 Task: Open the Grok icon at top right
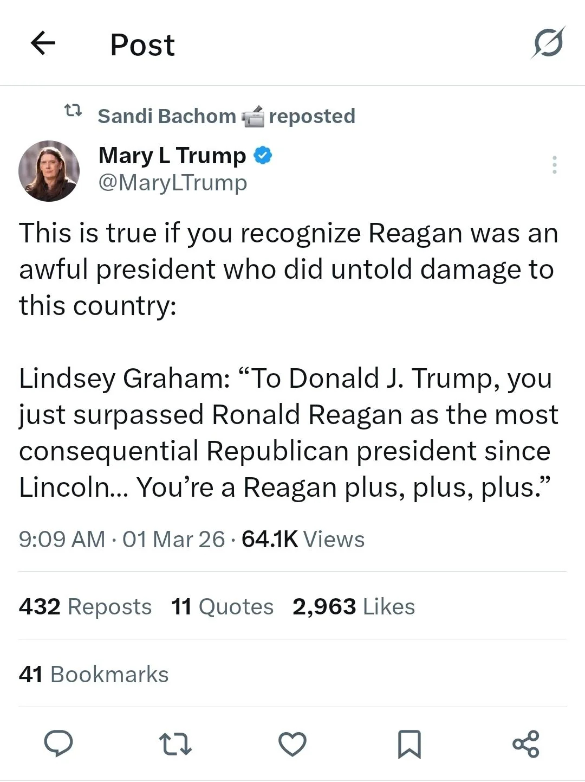pos(548,42)
